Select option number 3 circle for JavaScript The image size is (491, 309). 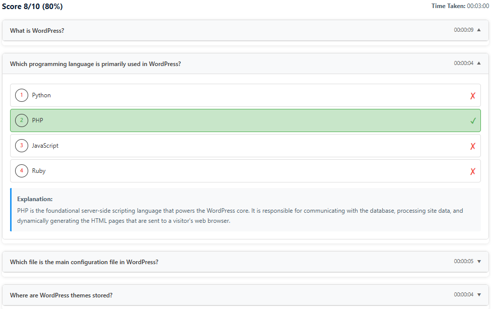point(22,146)
